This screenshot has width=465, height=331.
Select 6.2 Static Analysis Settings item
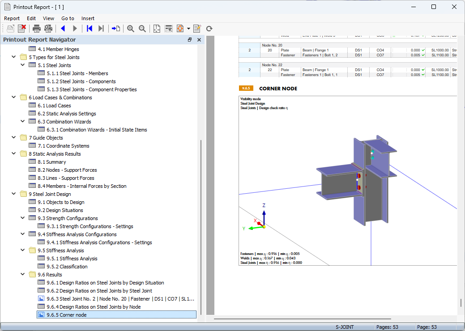[67, 114]
